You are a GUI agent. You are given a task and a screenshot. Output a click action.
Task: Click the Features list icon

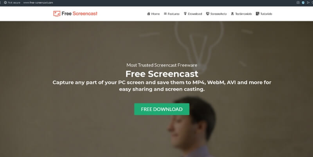[x=165, y=14]
